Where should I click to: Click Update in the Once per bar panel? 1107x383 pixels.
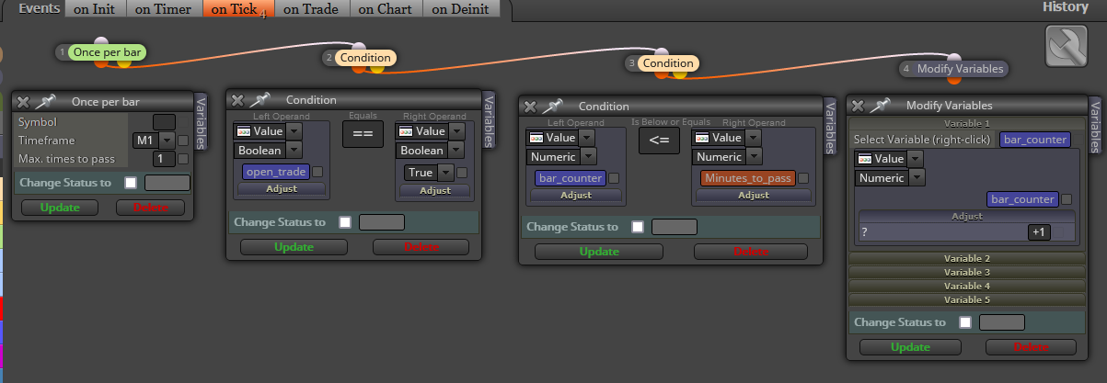60,208
